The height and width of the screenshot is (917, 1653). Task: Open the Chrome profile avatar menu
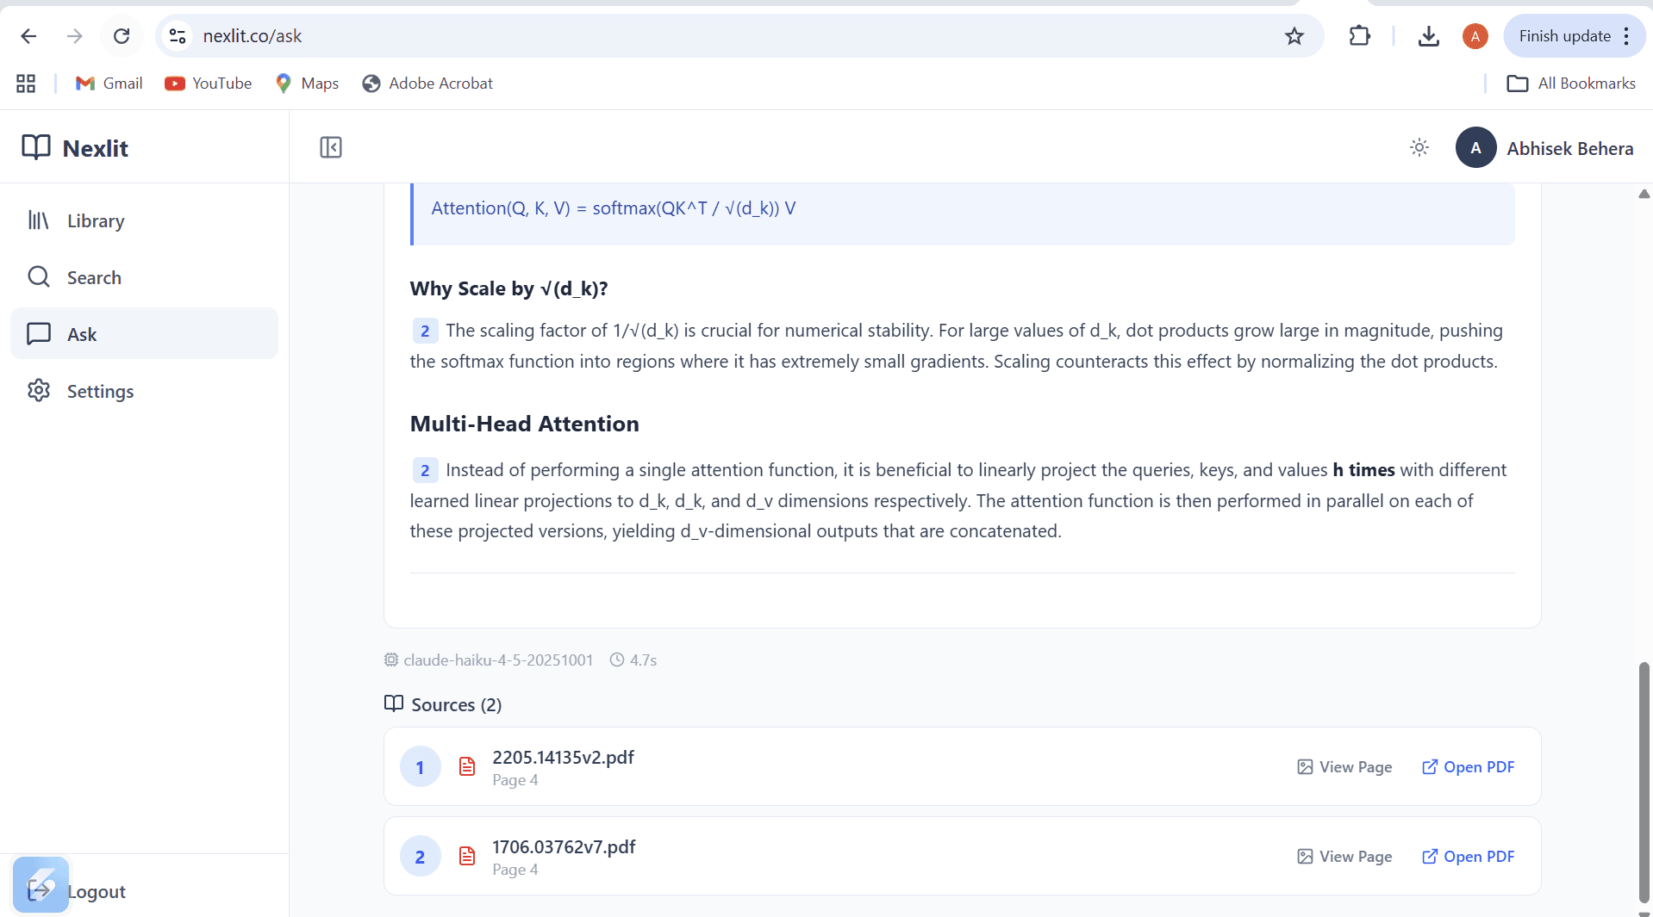[1475, 36]
